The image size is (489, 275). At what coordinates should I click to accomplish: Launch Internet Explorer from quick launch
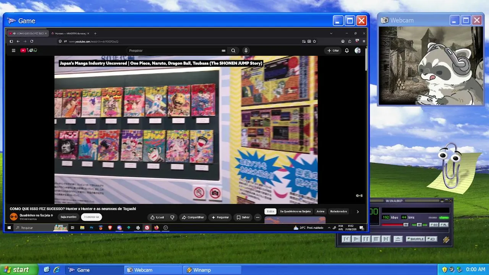click(x=57, y=270)
